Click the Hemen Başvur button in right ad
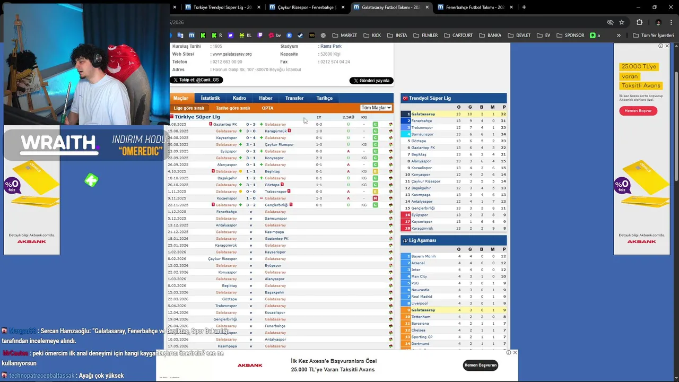 (638, 111)
